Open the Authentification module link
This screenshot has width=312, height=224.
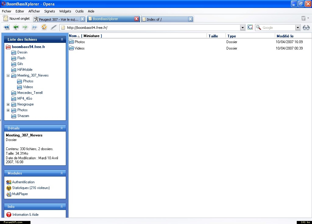point(23,182)
